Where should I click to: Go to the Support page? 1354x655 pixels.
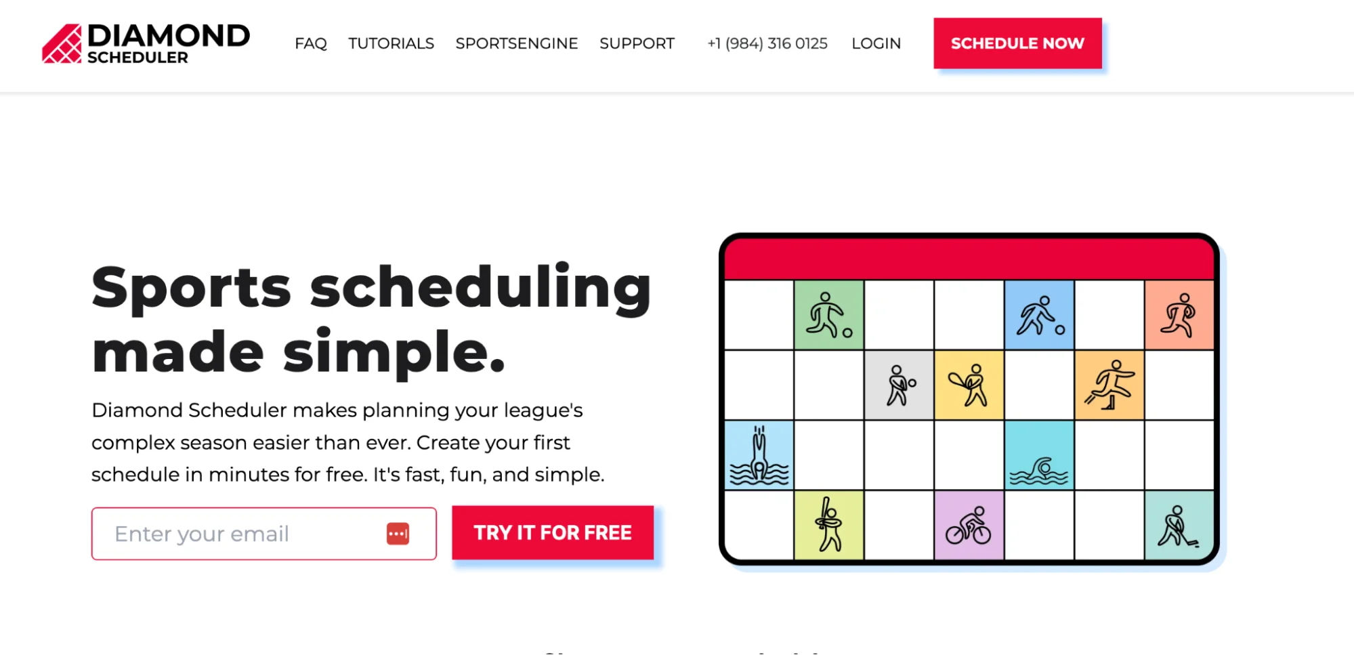click(x=637, y=43)
